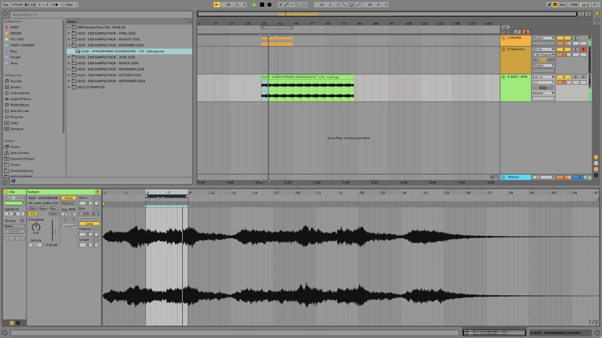Click the Lock Envelopes icon
Viewport: 602px width, 338px height.
click(x=526, y=31)
